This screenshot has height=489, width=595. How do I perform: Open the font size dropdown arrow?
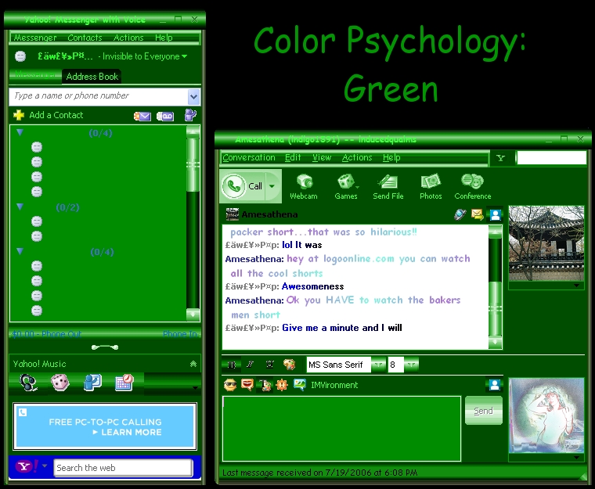tap(411, 365)
